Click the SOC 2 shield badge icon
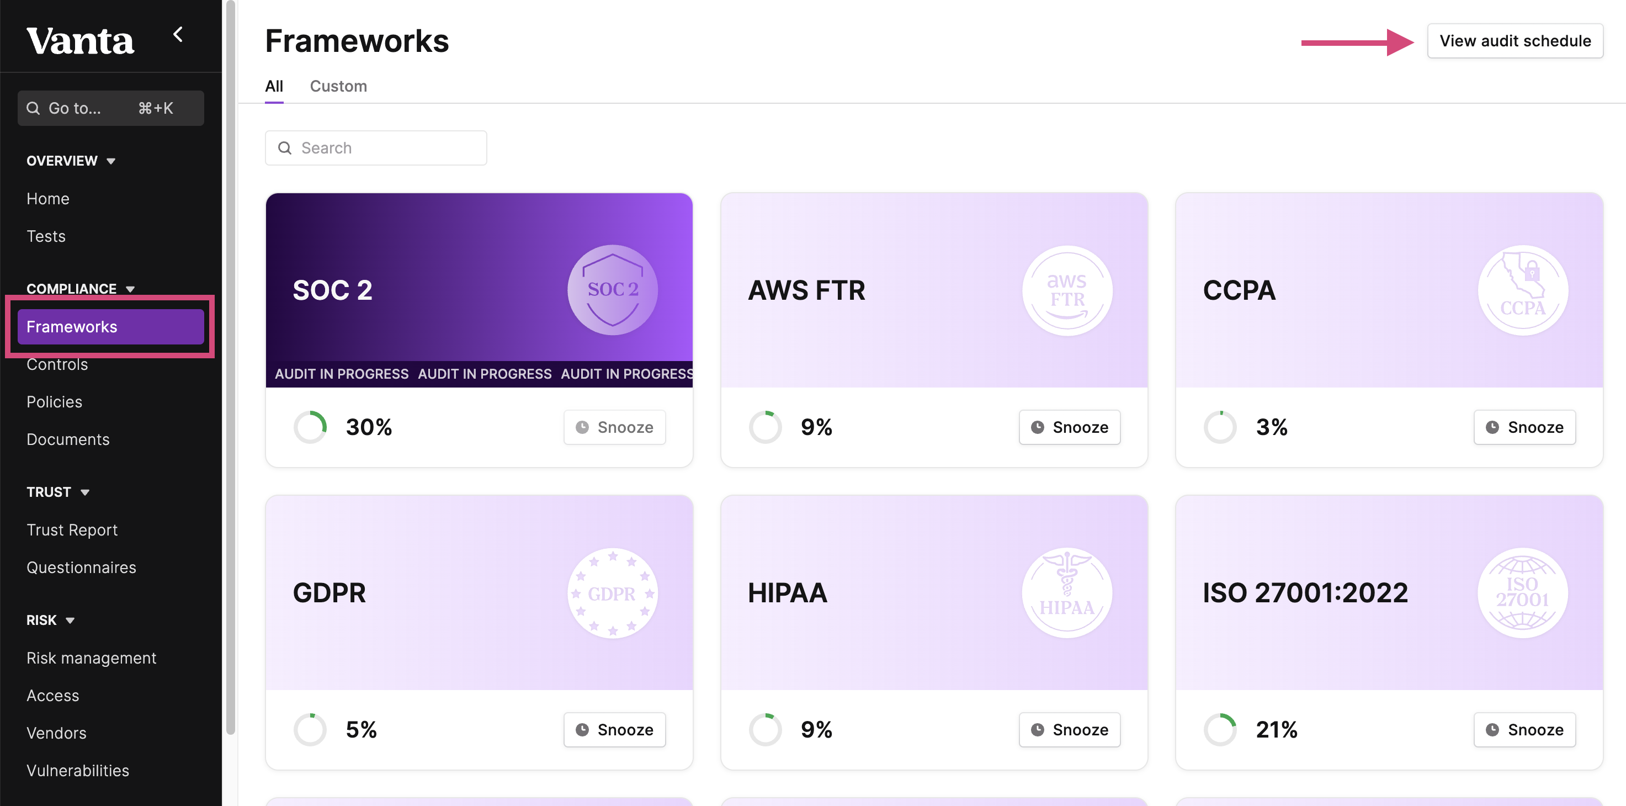This screenshot has height=806, width=1626. (612, 290)
